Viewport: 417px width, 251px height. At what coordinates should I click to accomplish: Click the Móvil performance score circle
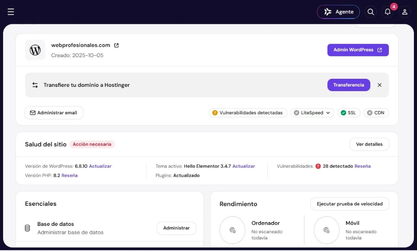coord(326,230)
